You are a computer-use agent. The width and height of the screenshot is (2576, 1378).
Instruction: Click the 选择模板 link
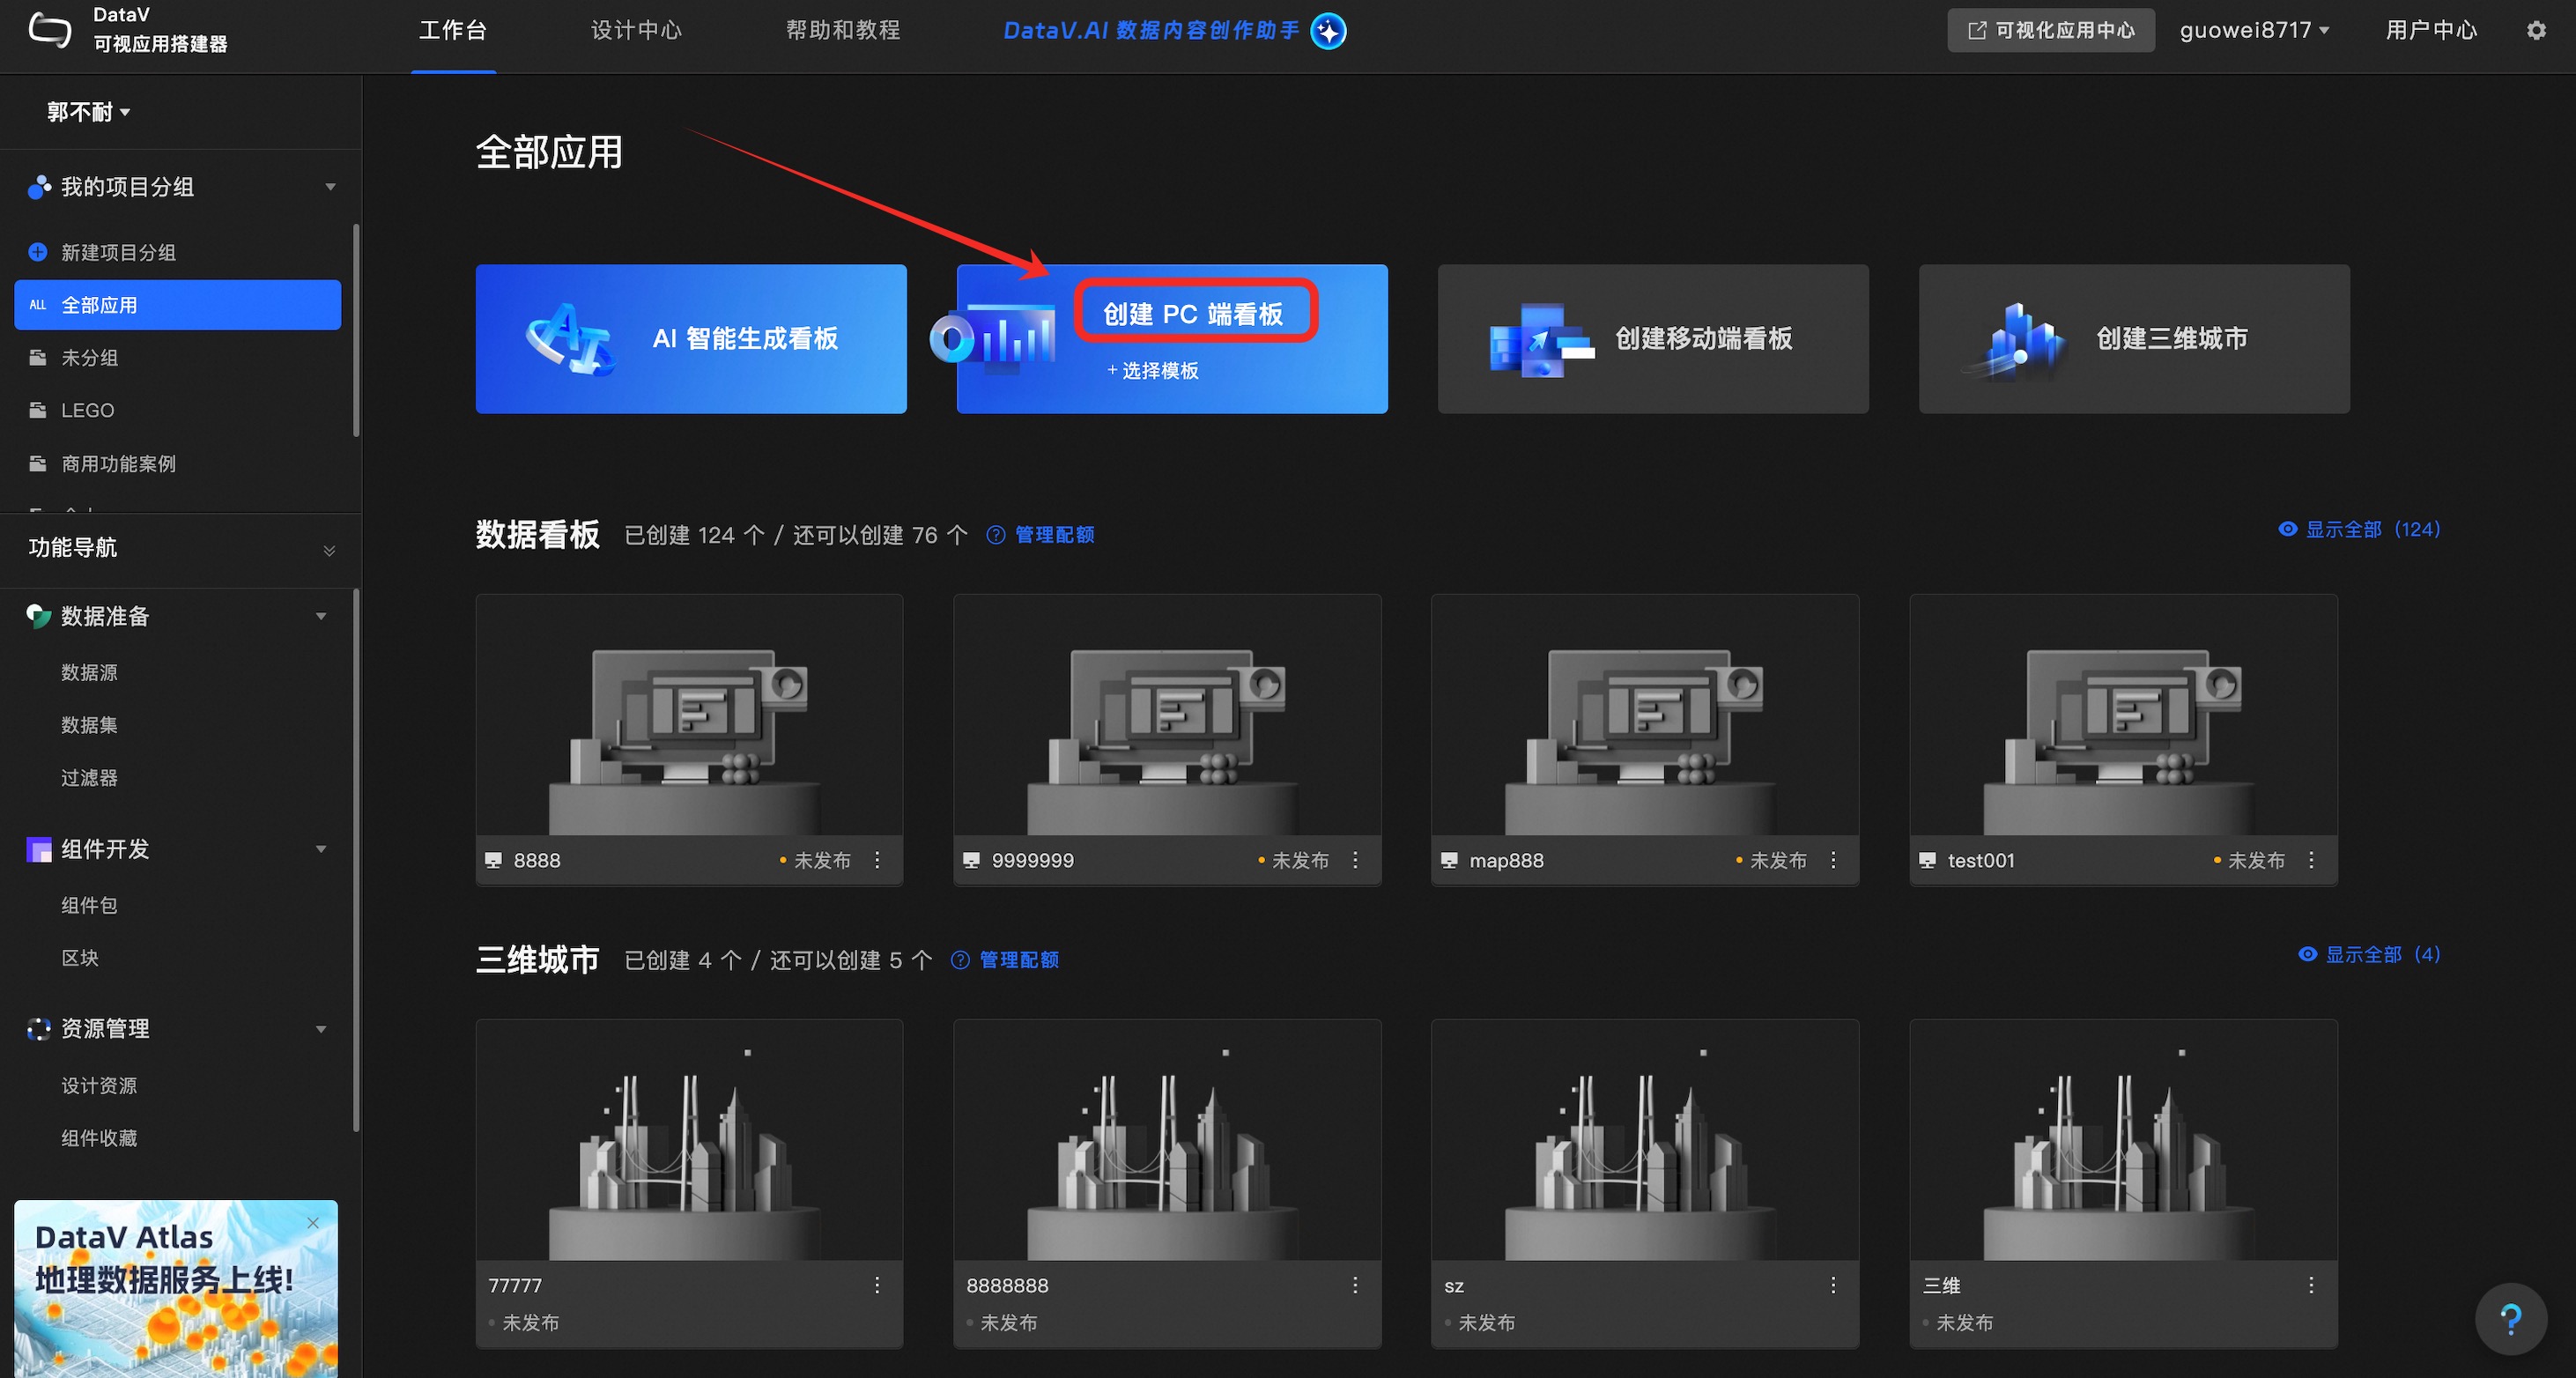point(1152,371)
